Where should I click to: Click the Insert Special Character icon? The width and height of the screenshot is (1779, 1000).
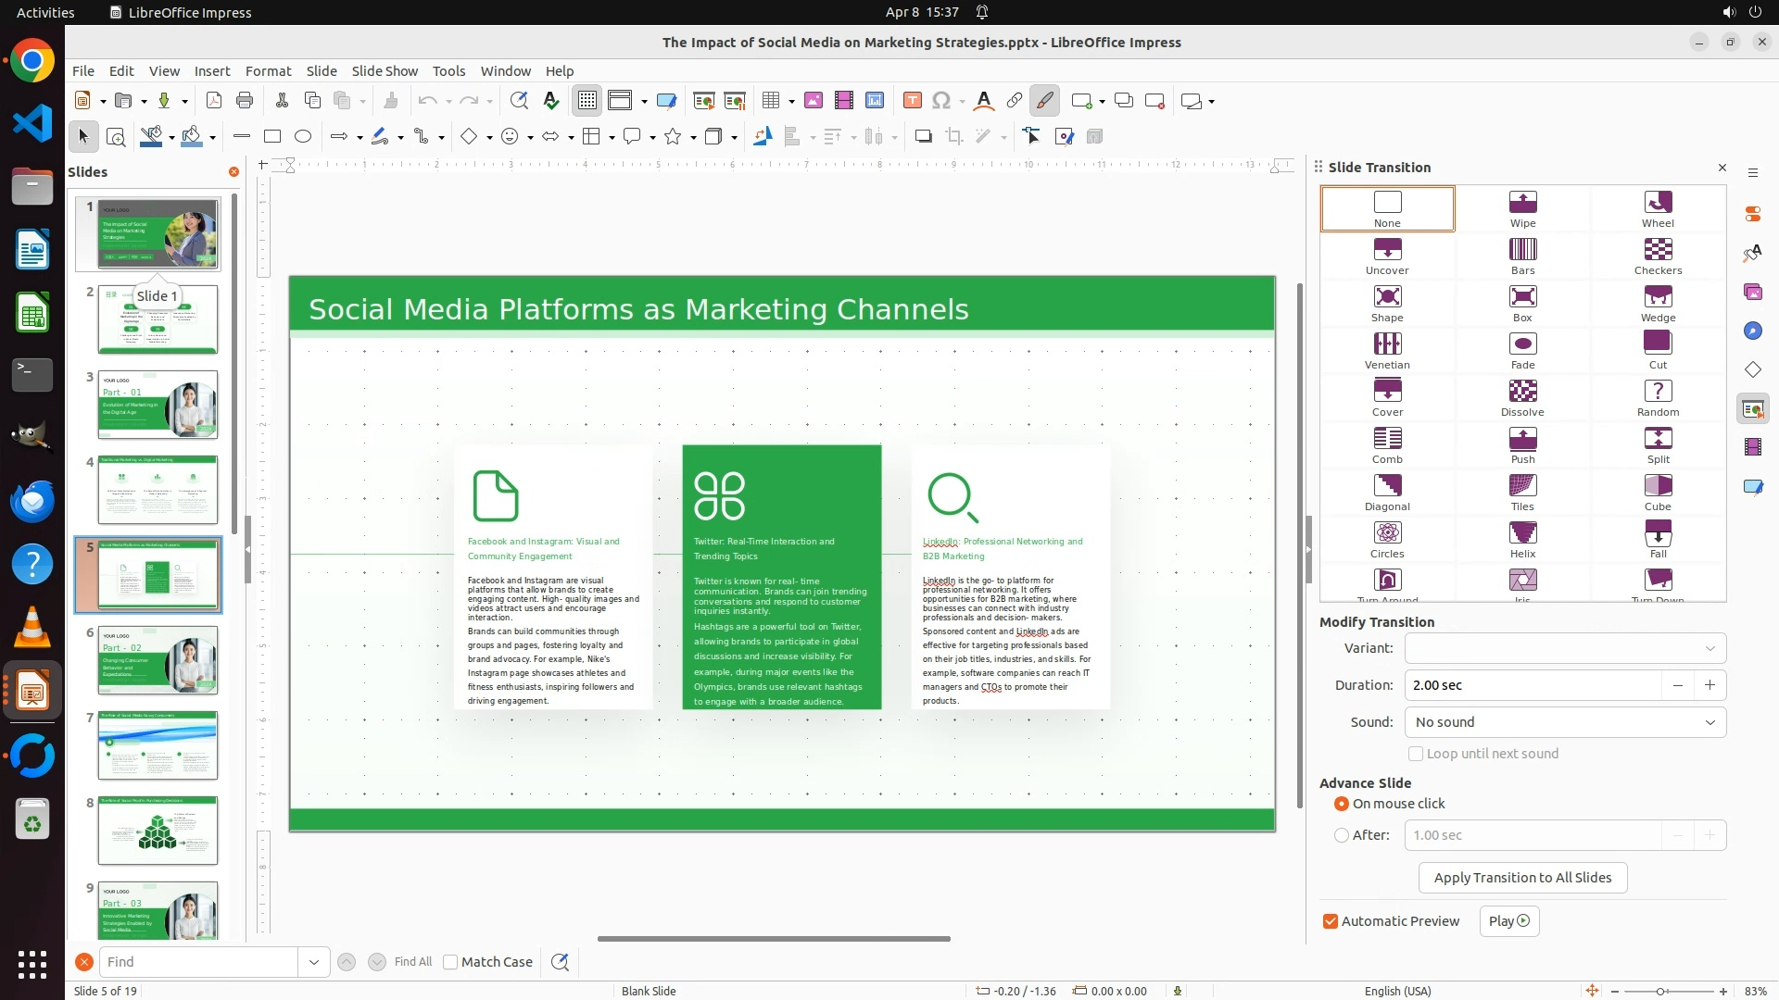(941, 101)
